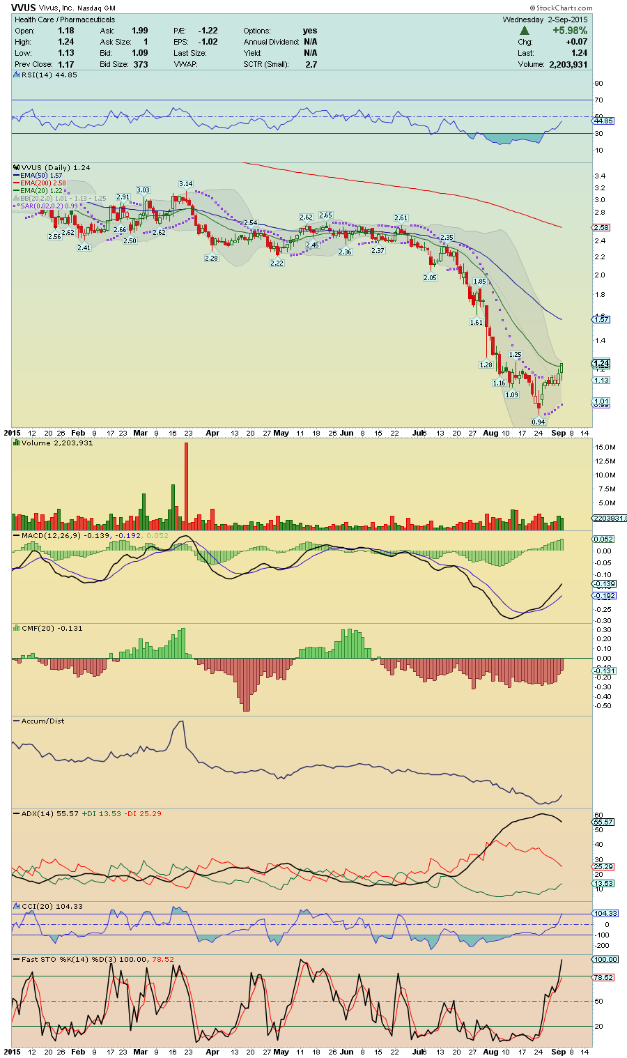Click the 1.57 EMA(50) axis tag
Image resolution: width=627 pixels, height=1058 pixels.
[601, 319]
